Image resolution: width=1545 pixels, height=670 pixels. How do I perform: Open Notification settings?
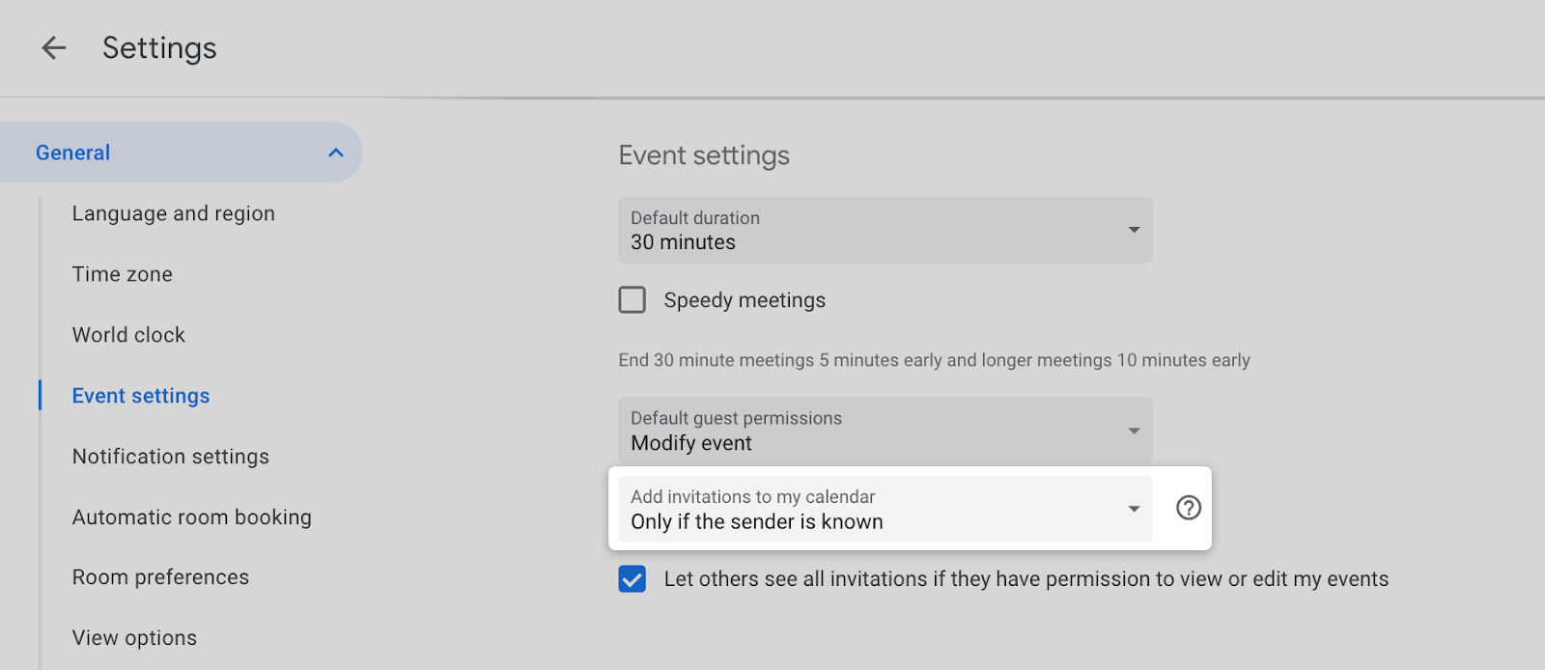[170, 457]
